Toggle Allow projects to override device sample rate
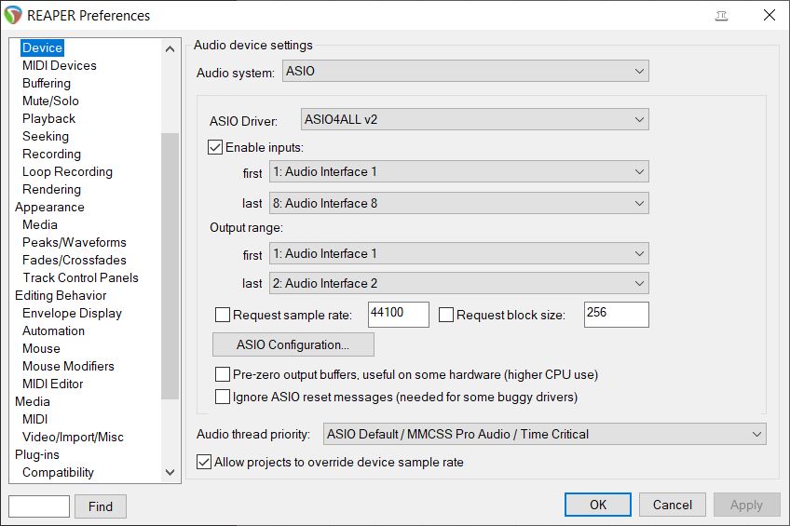The width and height of the screenshot is (790, 526). [204, 462]
